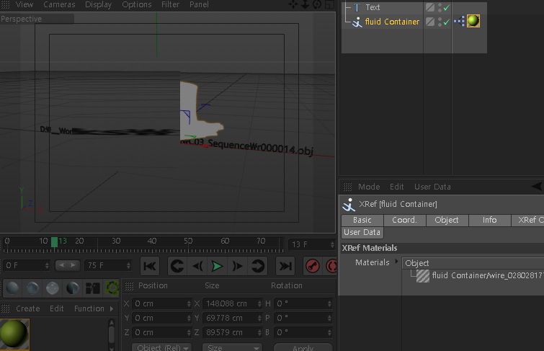Click the green material swatch in material manager
544x351 pixels.
14,334
